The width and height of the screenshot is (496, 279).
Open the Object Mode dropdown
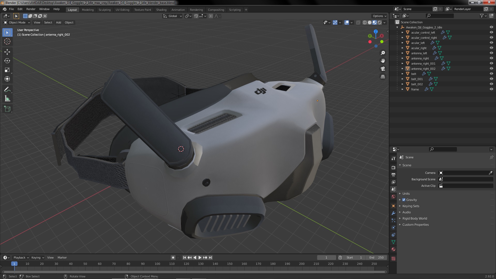[x=17, y=22]
